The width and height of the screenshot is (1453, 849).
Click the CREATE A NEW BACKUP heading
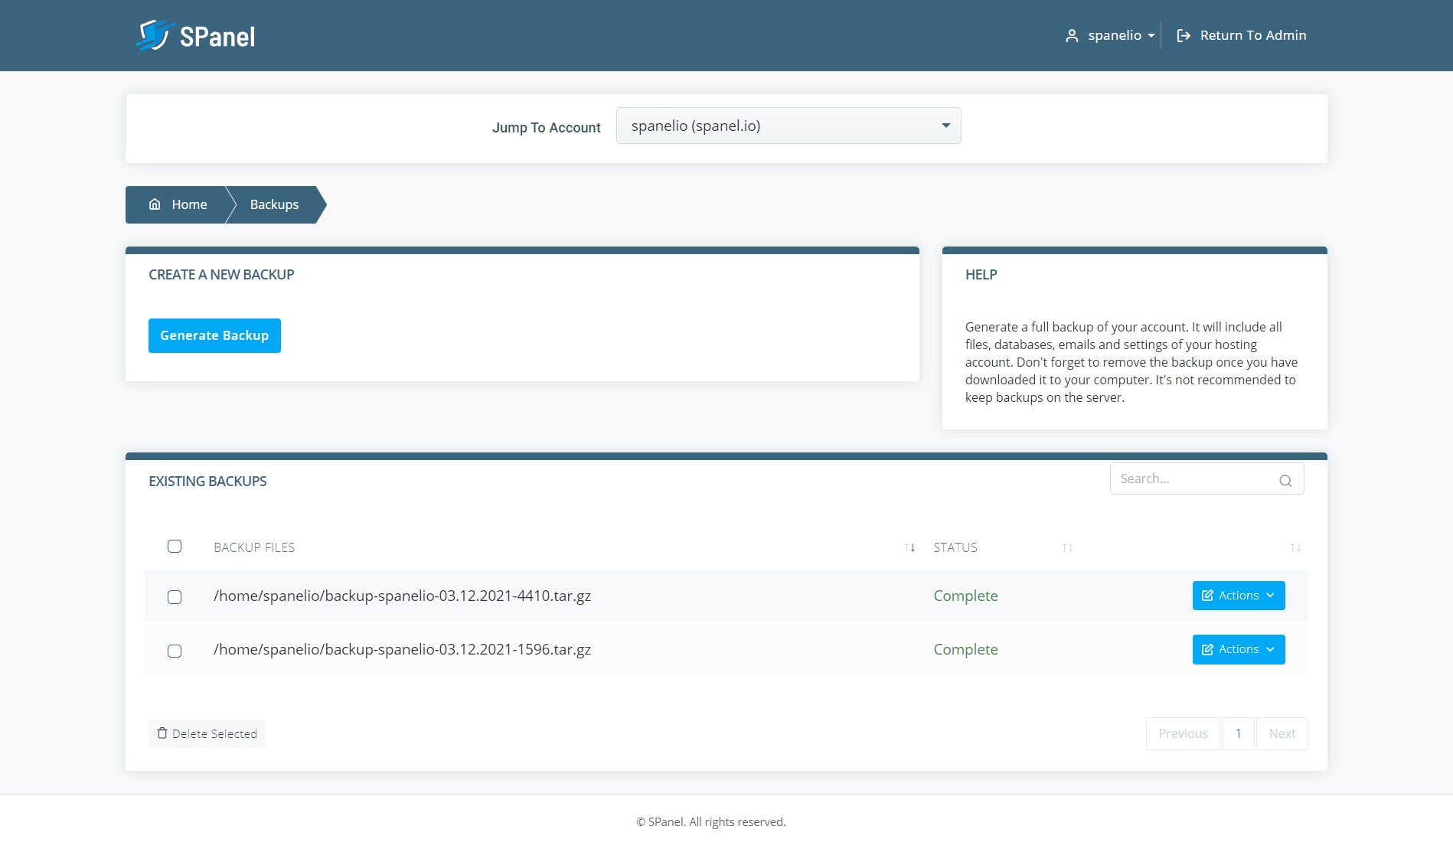click(x=221, y=275)
